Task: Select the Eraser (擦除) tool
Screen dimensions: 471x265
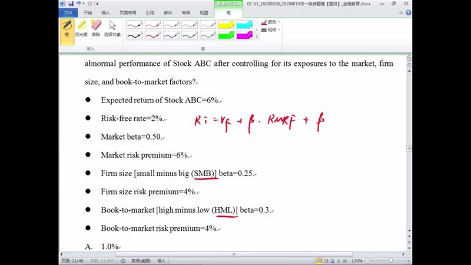Action: pos(97,28)
